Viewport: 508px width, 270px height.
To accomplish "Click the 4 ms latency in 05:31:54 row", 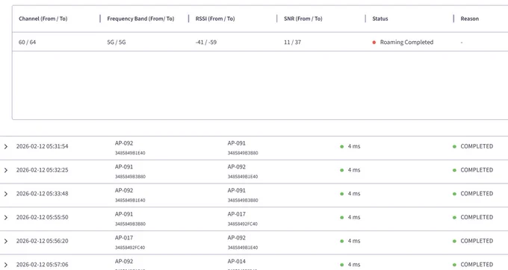I will tap(354, 146).
